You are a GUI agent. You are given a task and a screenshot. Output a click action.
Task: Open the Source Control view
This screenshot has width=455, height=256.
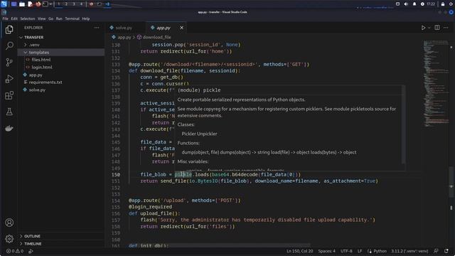(9, 62)
